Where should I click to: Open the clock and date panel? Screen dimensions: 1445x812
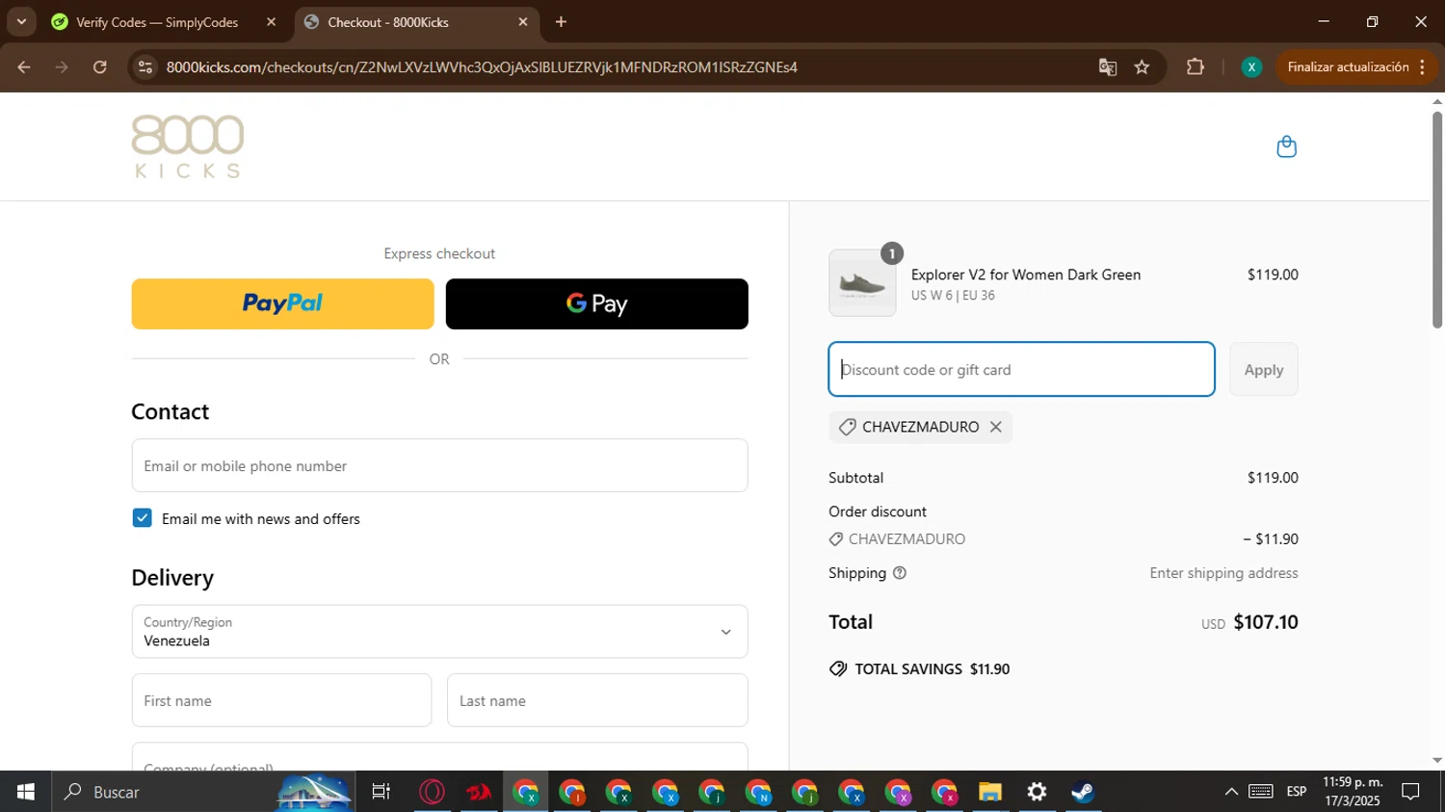point(1353,792)
